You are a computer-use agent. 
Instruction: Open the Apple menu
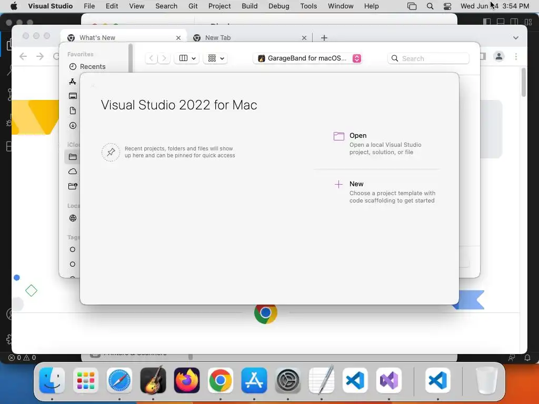point(14,6)
